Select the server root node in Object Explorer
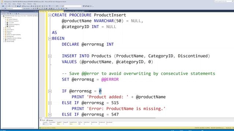This screenshot has width=234, height=131. click(x=20, y=16)
